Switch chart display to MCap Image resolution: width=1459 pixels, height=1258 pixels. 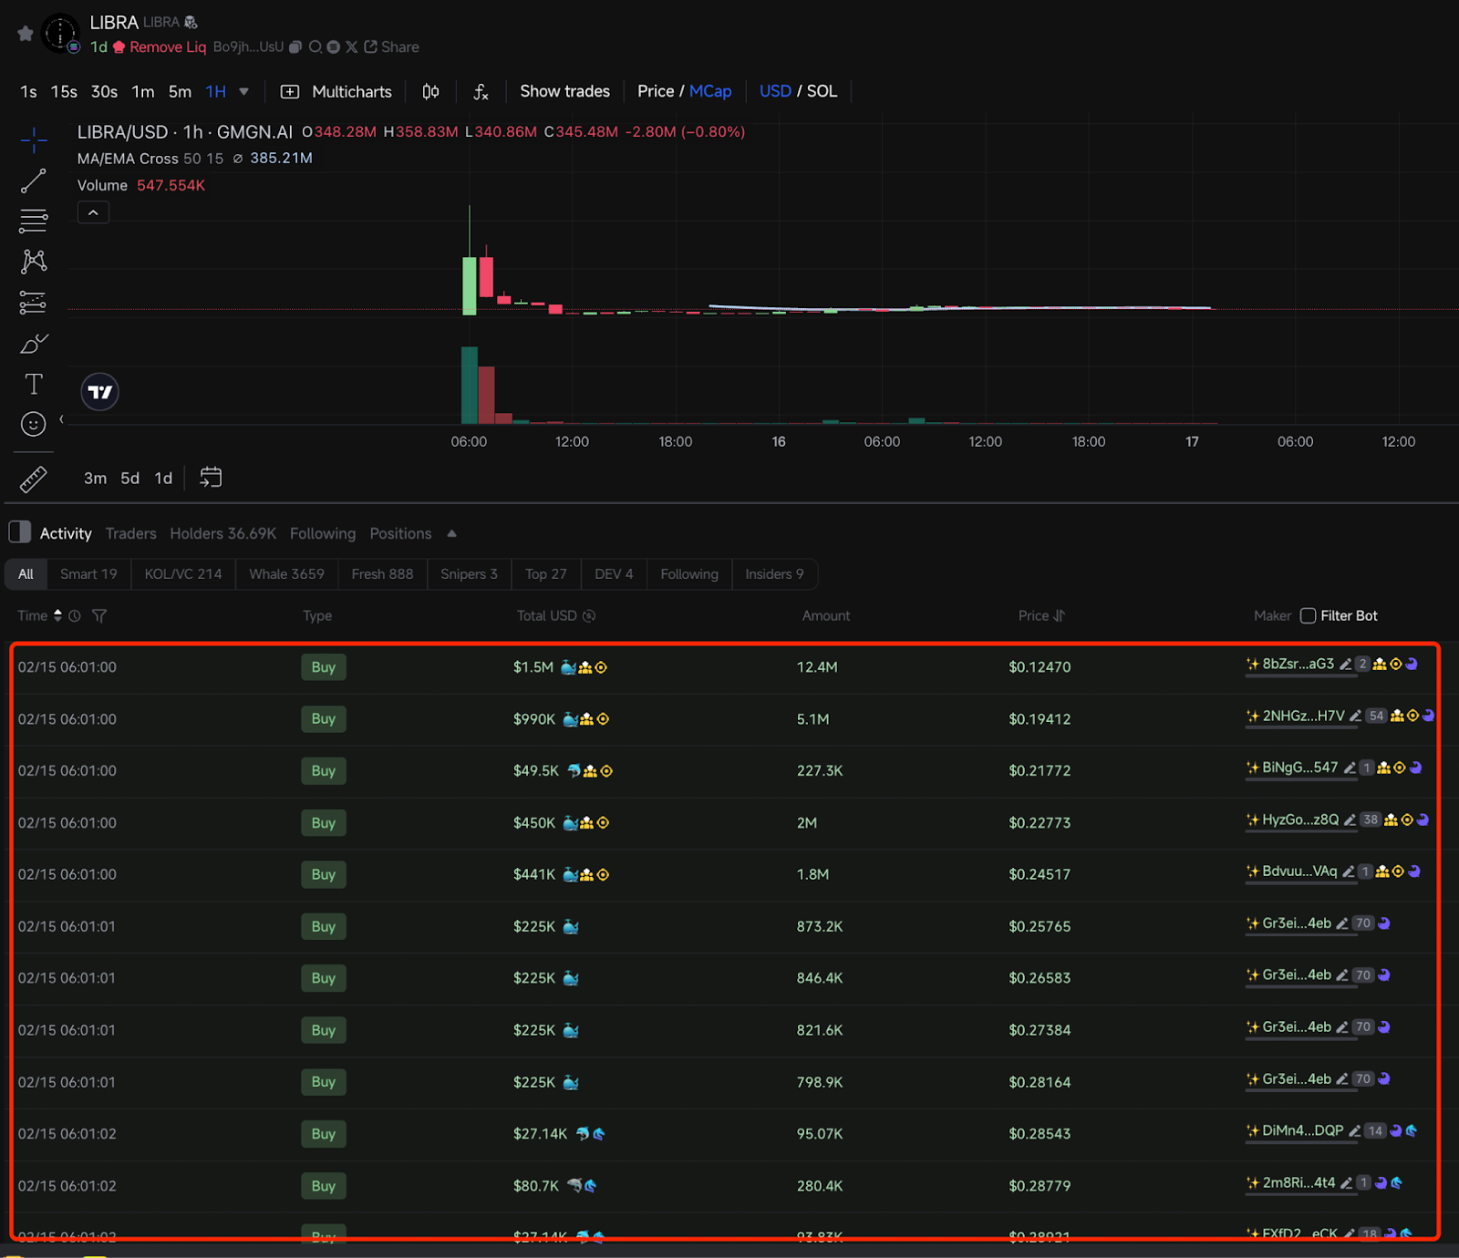tap(710, 91)
